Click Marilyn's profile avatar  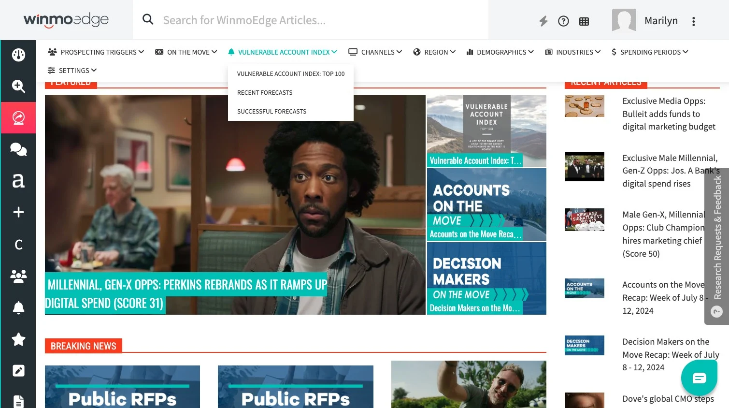[x=624, y=20]
